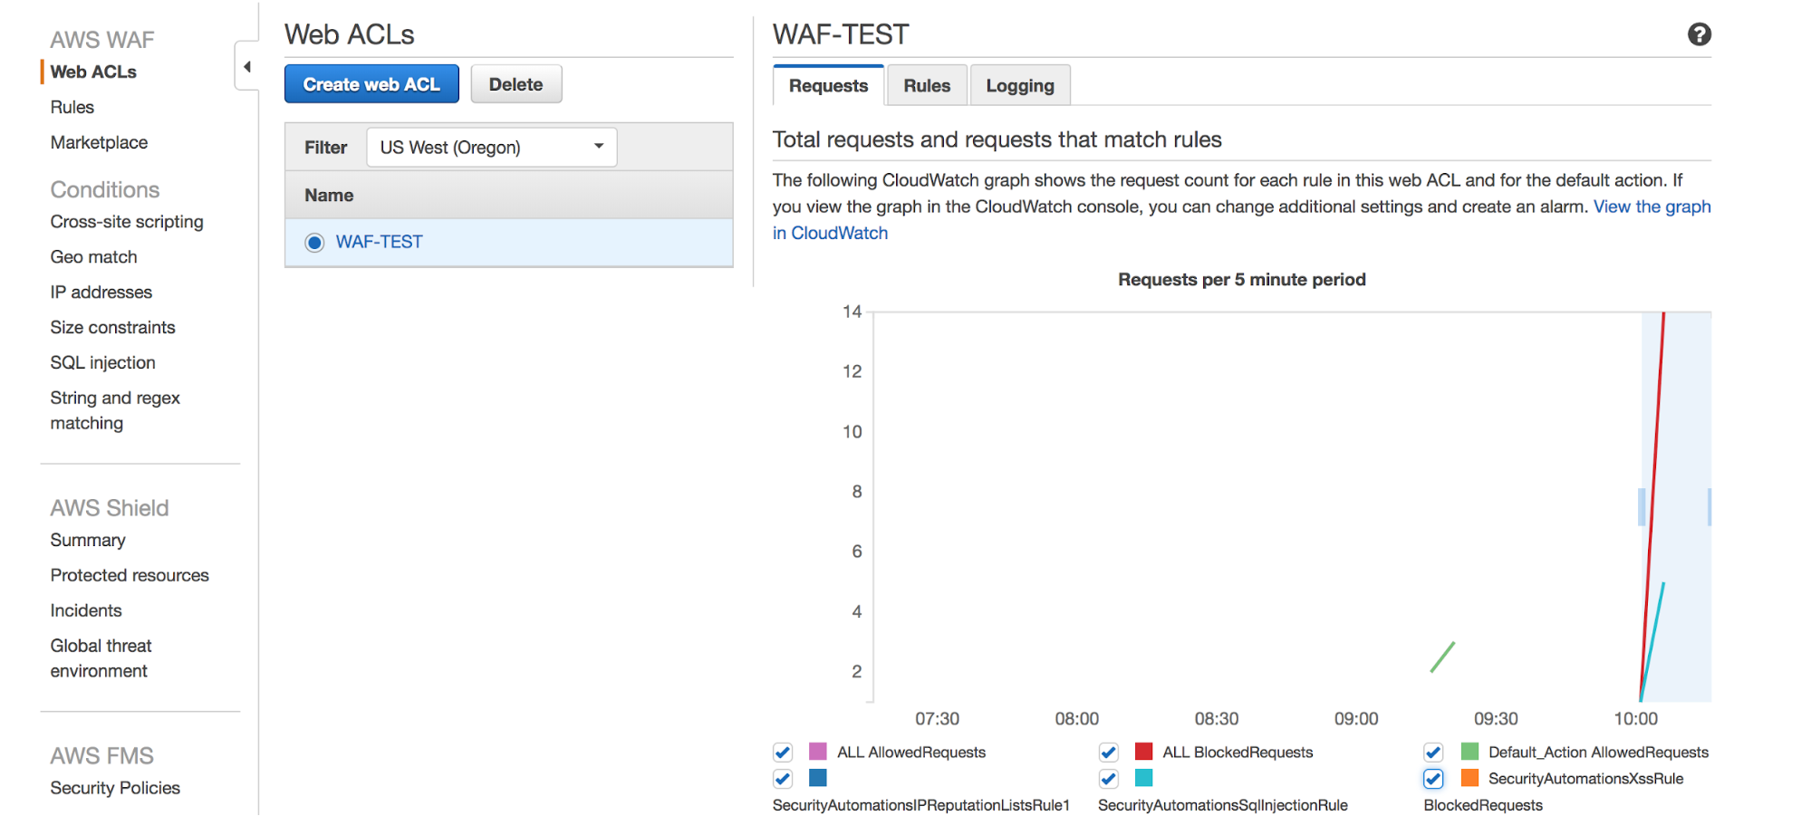Image resolution: width=1811 pixels, height=816 pixels.
Task: Uncheck the SecurityAutomationsXssRule BlockedRequests metric
Action: tap(1432, 778)
